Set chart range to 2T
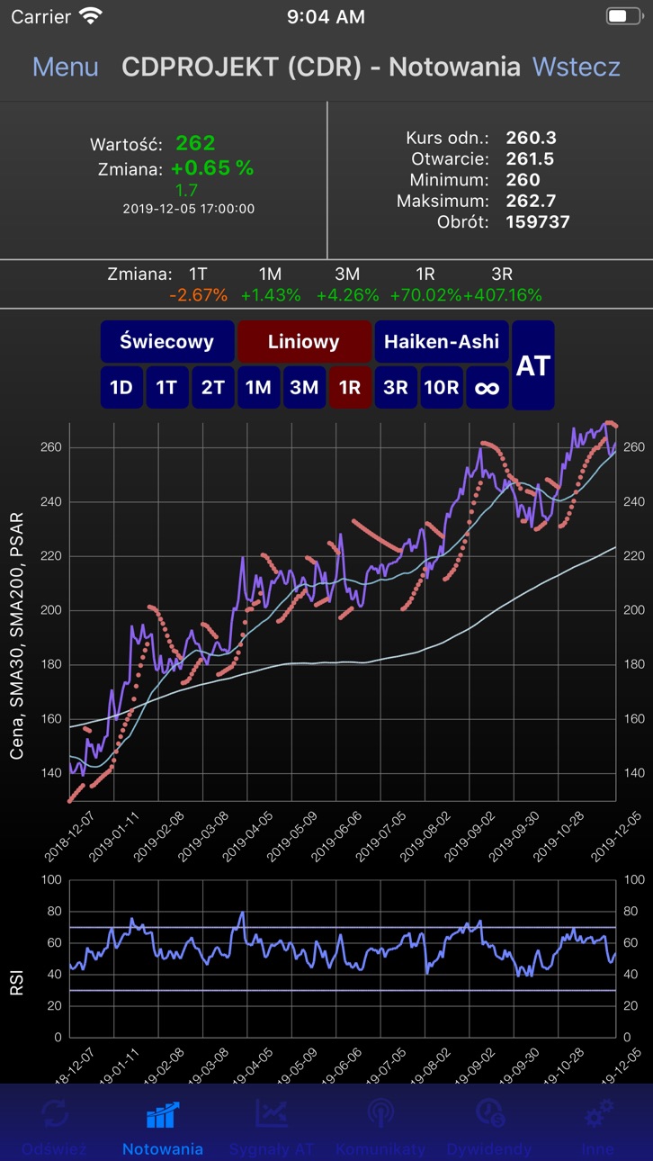Screen dimensions: 653x1161 (x=213, y=388)
